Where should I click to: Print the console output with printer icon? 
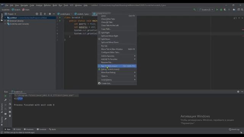pyautogui.click(x=10, y=112)
